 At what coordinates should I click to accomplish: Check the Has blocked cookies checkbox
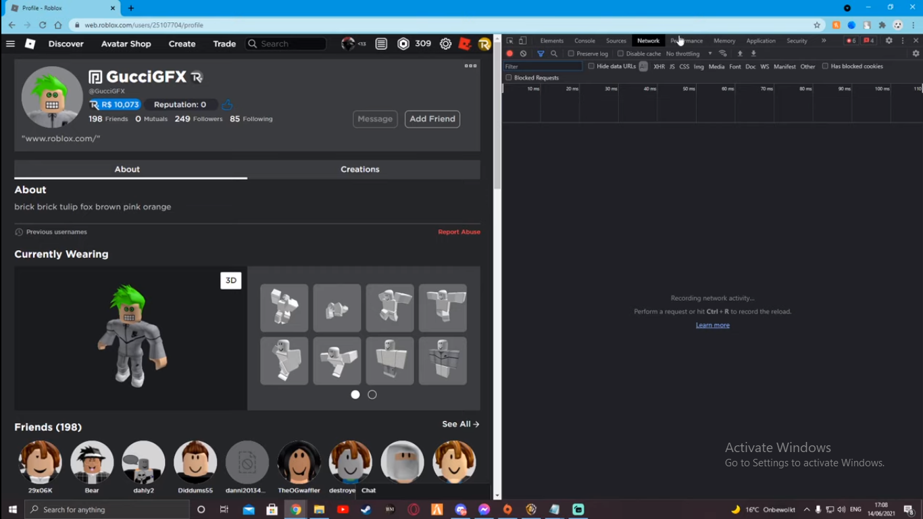pos(825,66)
